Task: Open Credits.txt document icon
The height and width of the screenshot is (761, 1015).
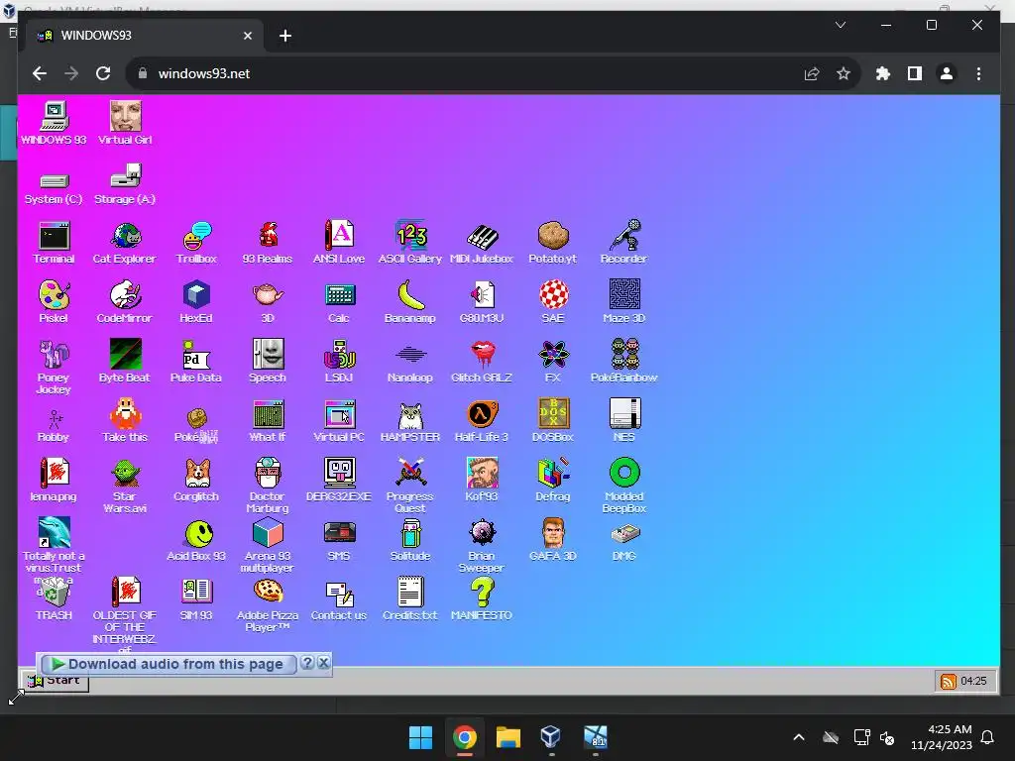Action: pyautogui.click(x=410, y=599)
